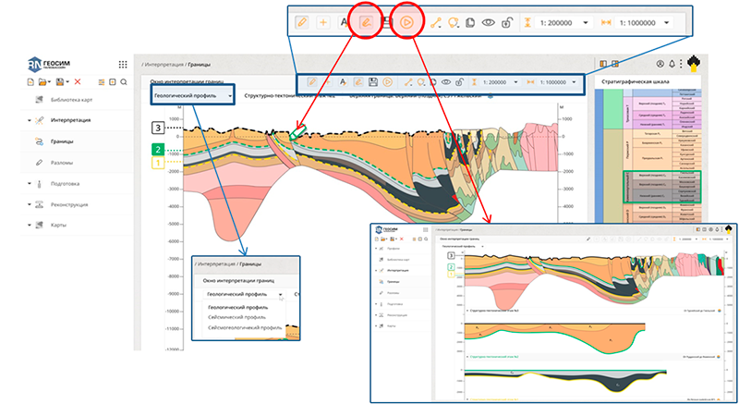Viewport: 739px width, 404px height.
Task: Open Библиотека карт in main sidebar
Action: (72, 100)
